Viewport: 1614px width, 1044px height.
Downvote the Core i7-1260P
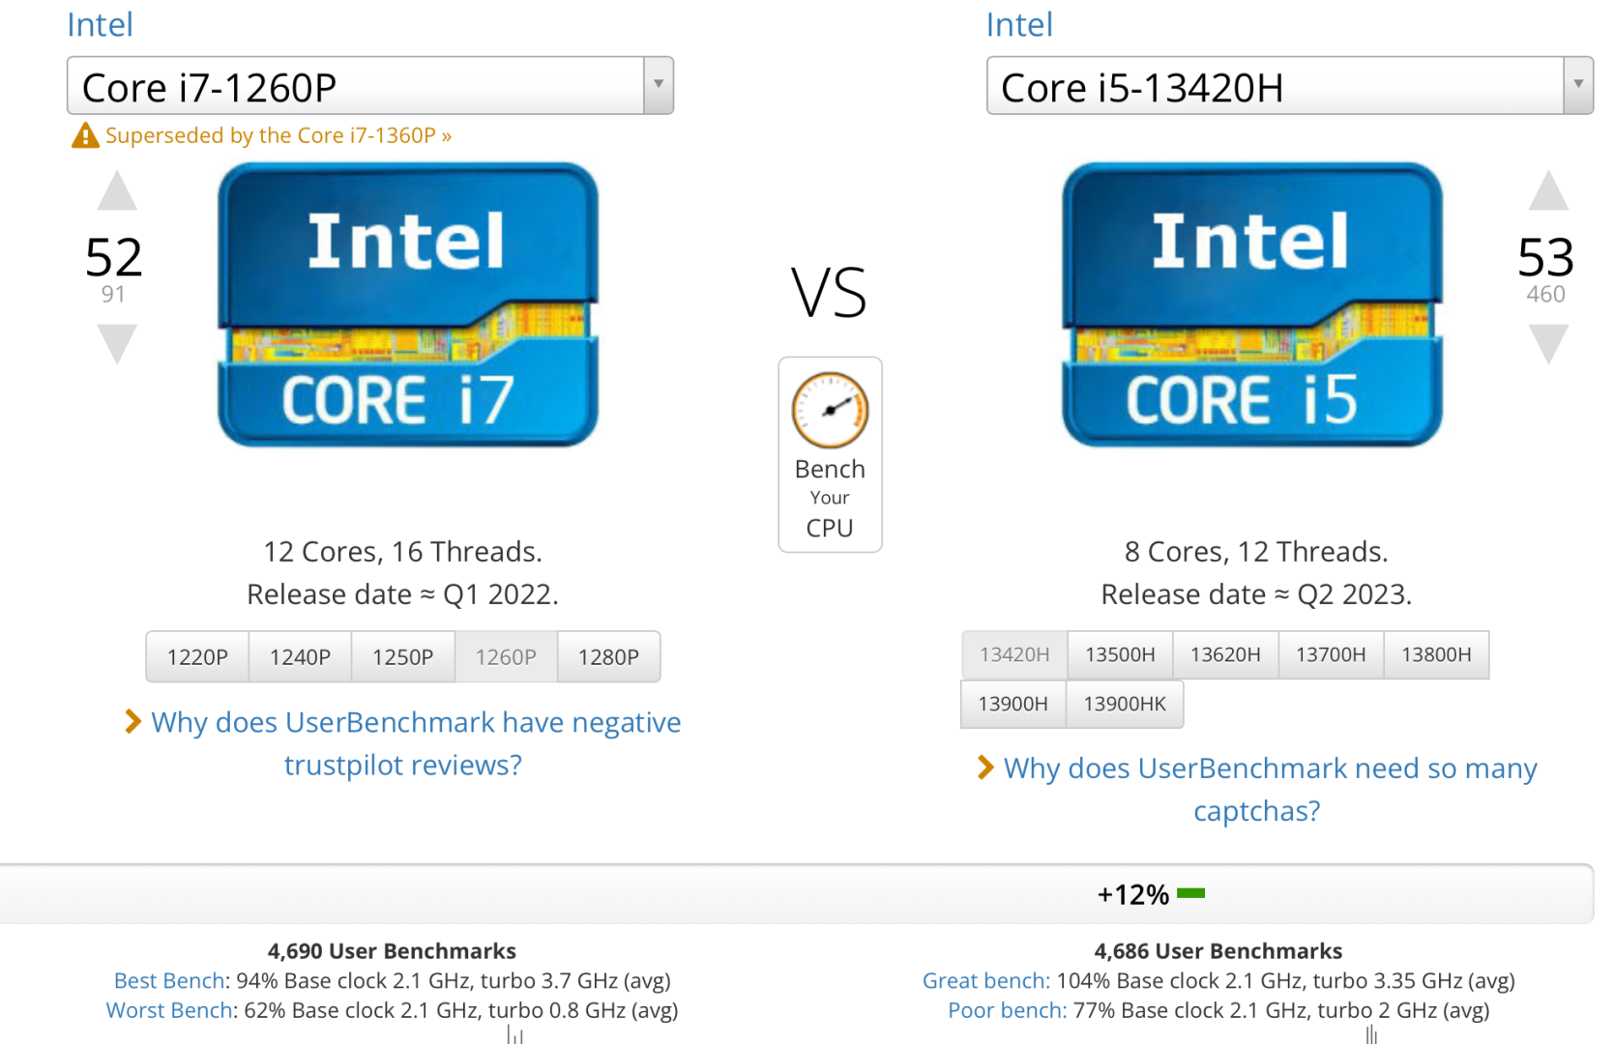point(117,343)
